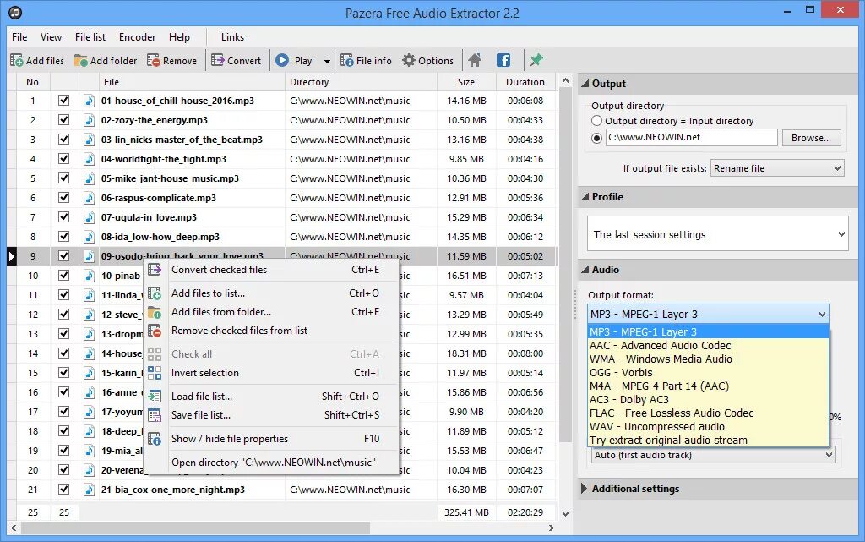Click the music note icon of 21-bia_cox-one_more_night
Viewport: 865px width, 542px height.
(x=89, y=490)
